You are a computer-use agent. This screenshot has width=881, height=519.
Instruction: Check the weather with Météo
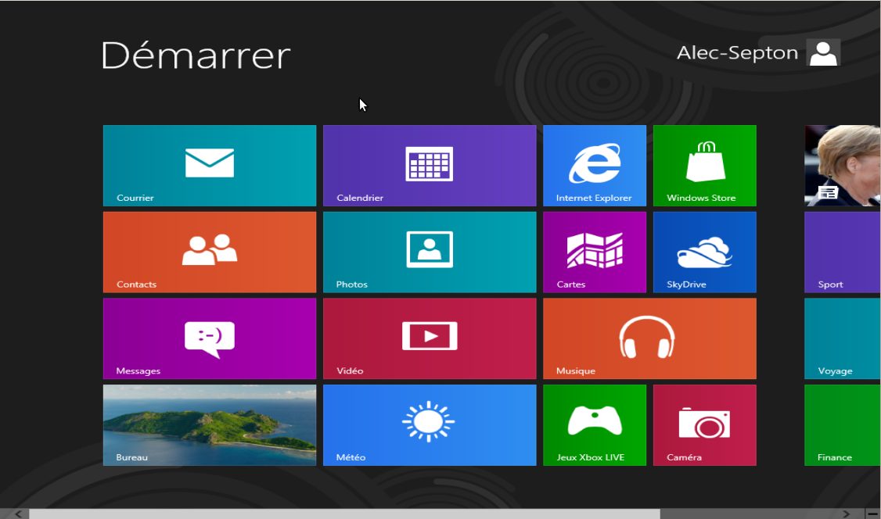(x=429, y=424)
